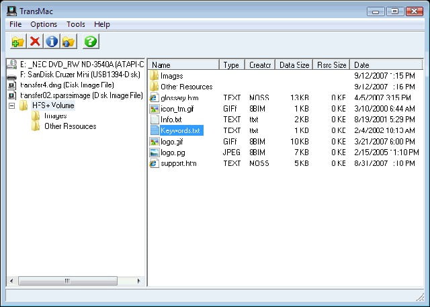430x307 pixels.
Task: Click the DVD drive icon for E:
Action: point(12,64)
